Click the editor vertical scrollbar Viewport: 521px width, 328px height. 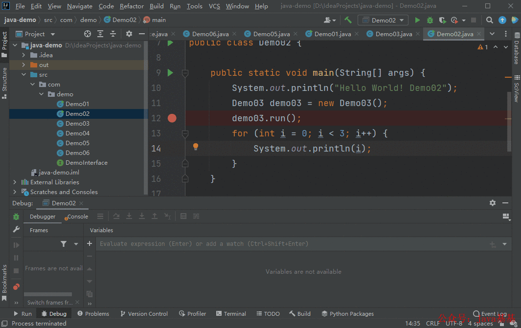click(x=509, y=121)
